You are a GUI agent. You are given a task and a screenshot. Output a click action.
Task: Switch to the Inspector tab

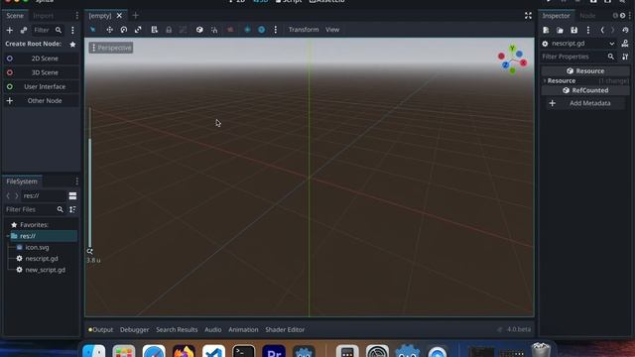coord(556,16)
